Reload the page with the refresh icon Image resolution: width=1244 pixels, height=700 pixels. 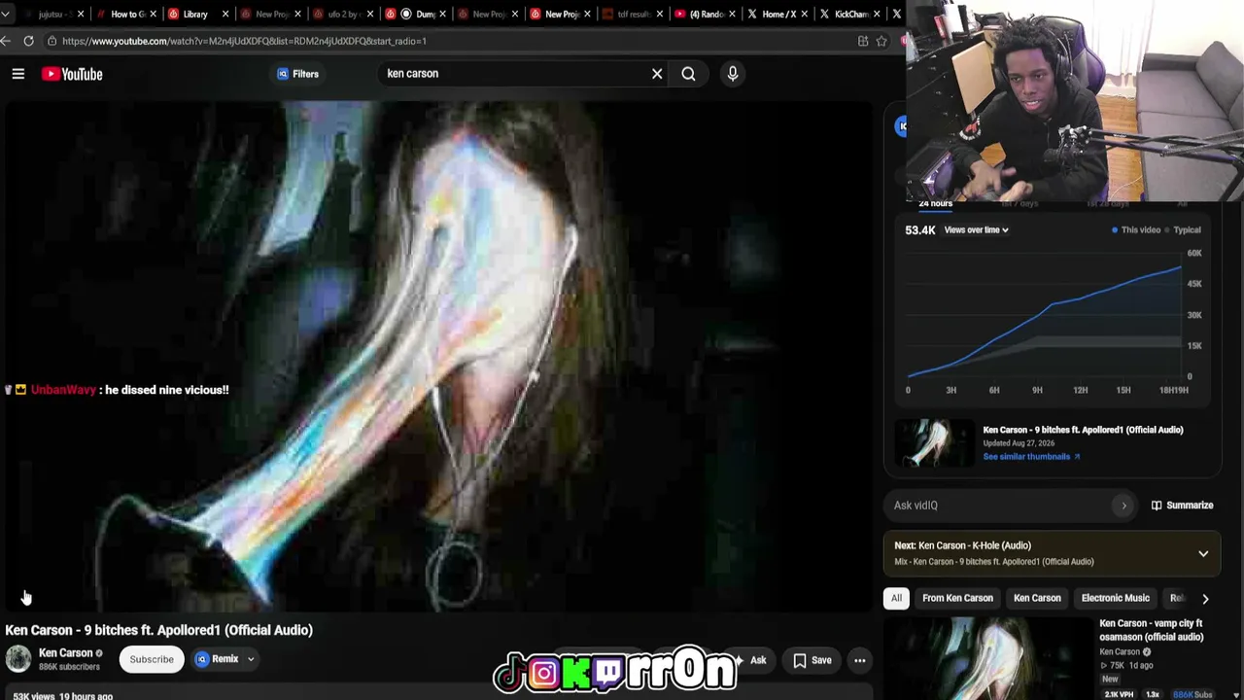tap(29, 41)
